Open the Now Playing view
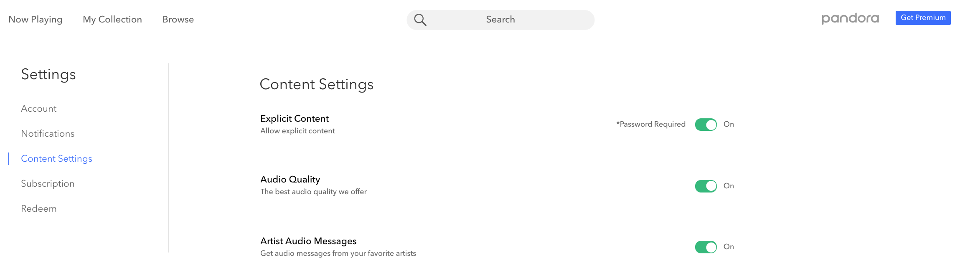 click(36, 19)
